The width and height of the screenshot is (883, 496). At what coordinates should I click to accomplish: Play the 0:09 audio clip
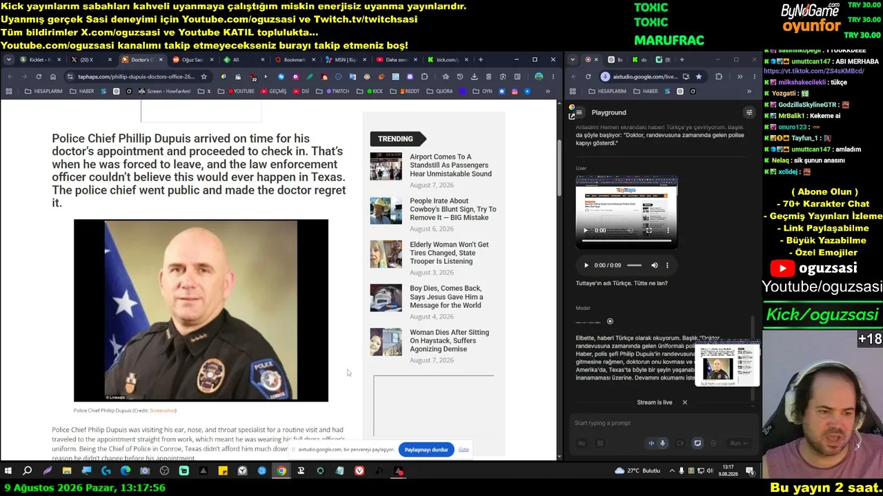(586, 265)
